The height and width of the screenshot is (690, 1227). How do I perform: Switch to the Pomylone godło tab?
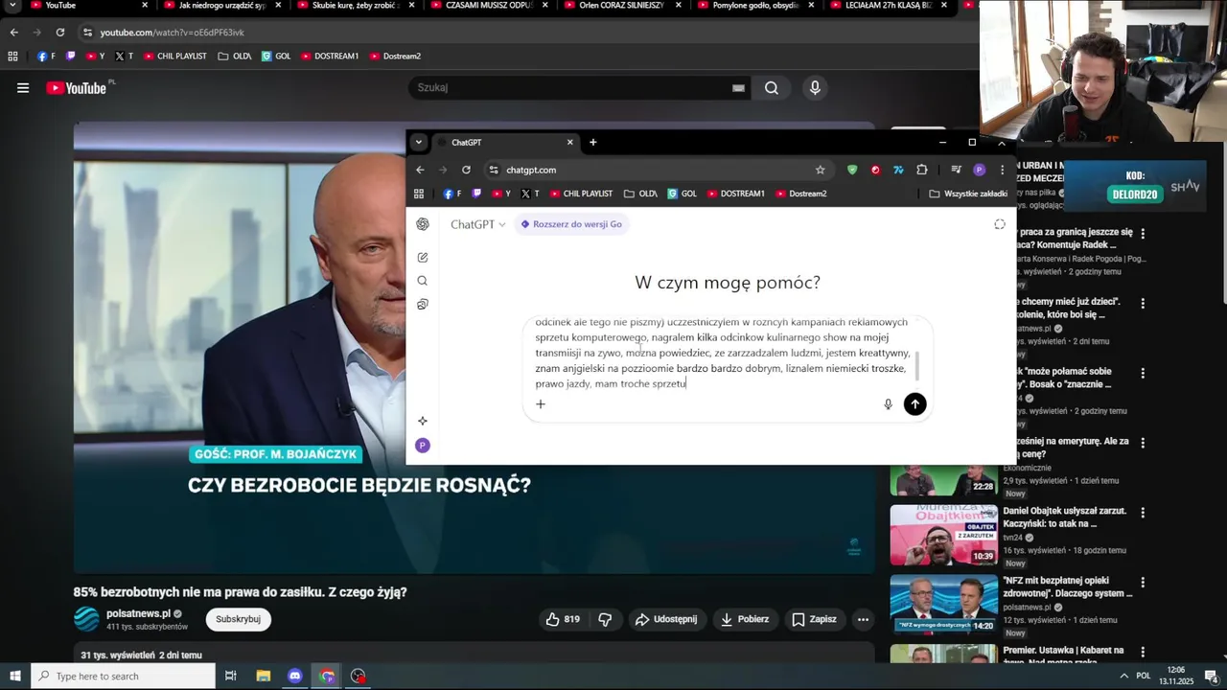(x=755, y=6)
